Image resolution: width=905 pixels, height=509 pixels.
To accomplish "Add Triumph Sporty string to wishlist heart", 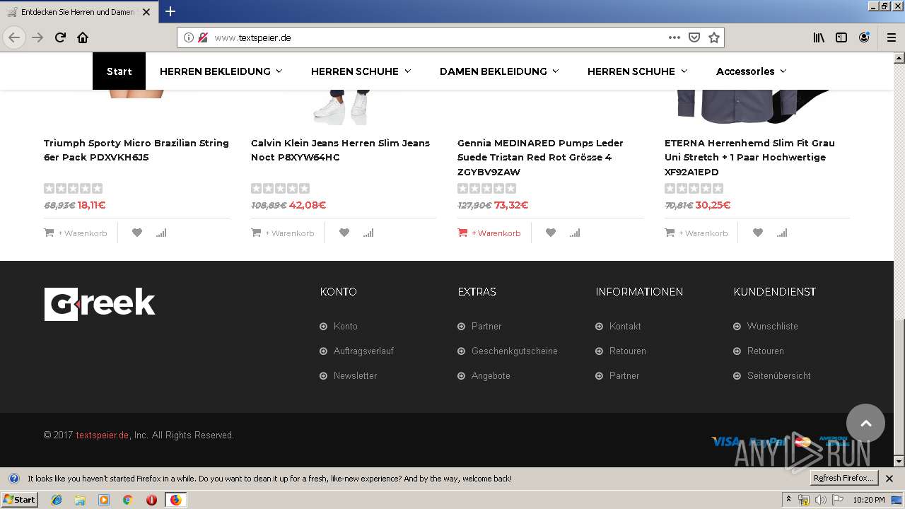I will 137,233.
